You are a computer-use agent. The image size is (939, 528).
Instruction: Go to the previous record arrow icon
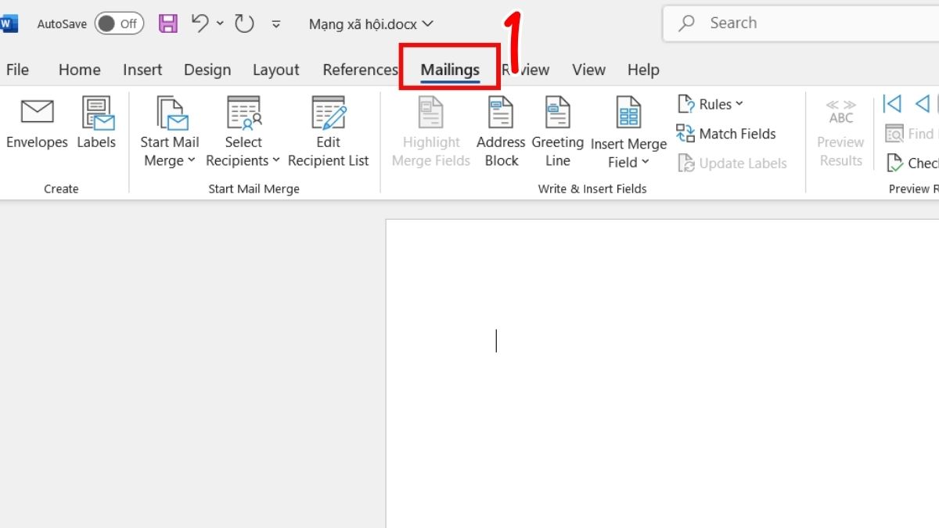coord(923,104)
